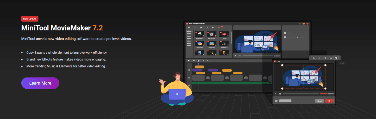Open the Business 2 element thumbnail
This screenshot has height=119, width=376.
(199, 44)
